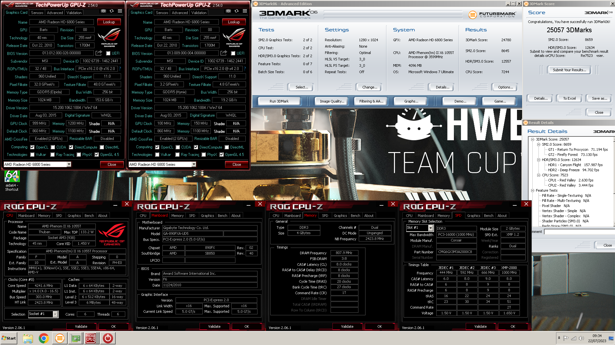
Task: Select GT1 - Return To Proxycon row
Action: point(578,149)
